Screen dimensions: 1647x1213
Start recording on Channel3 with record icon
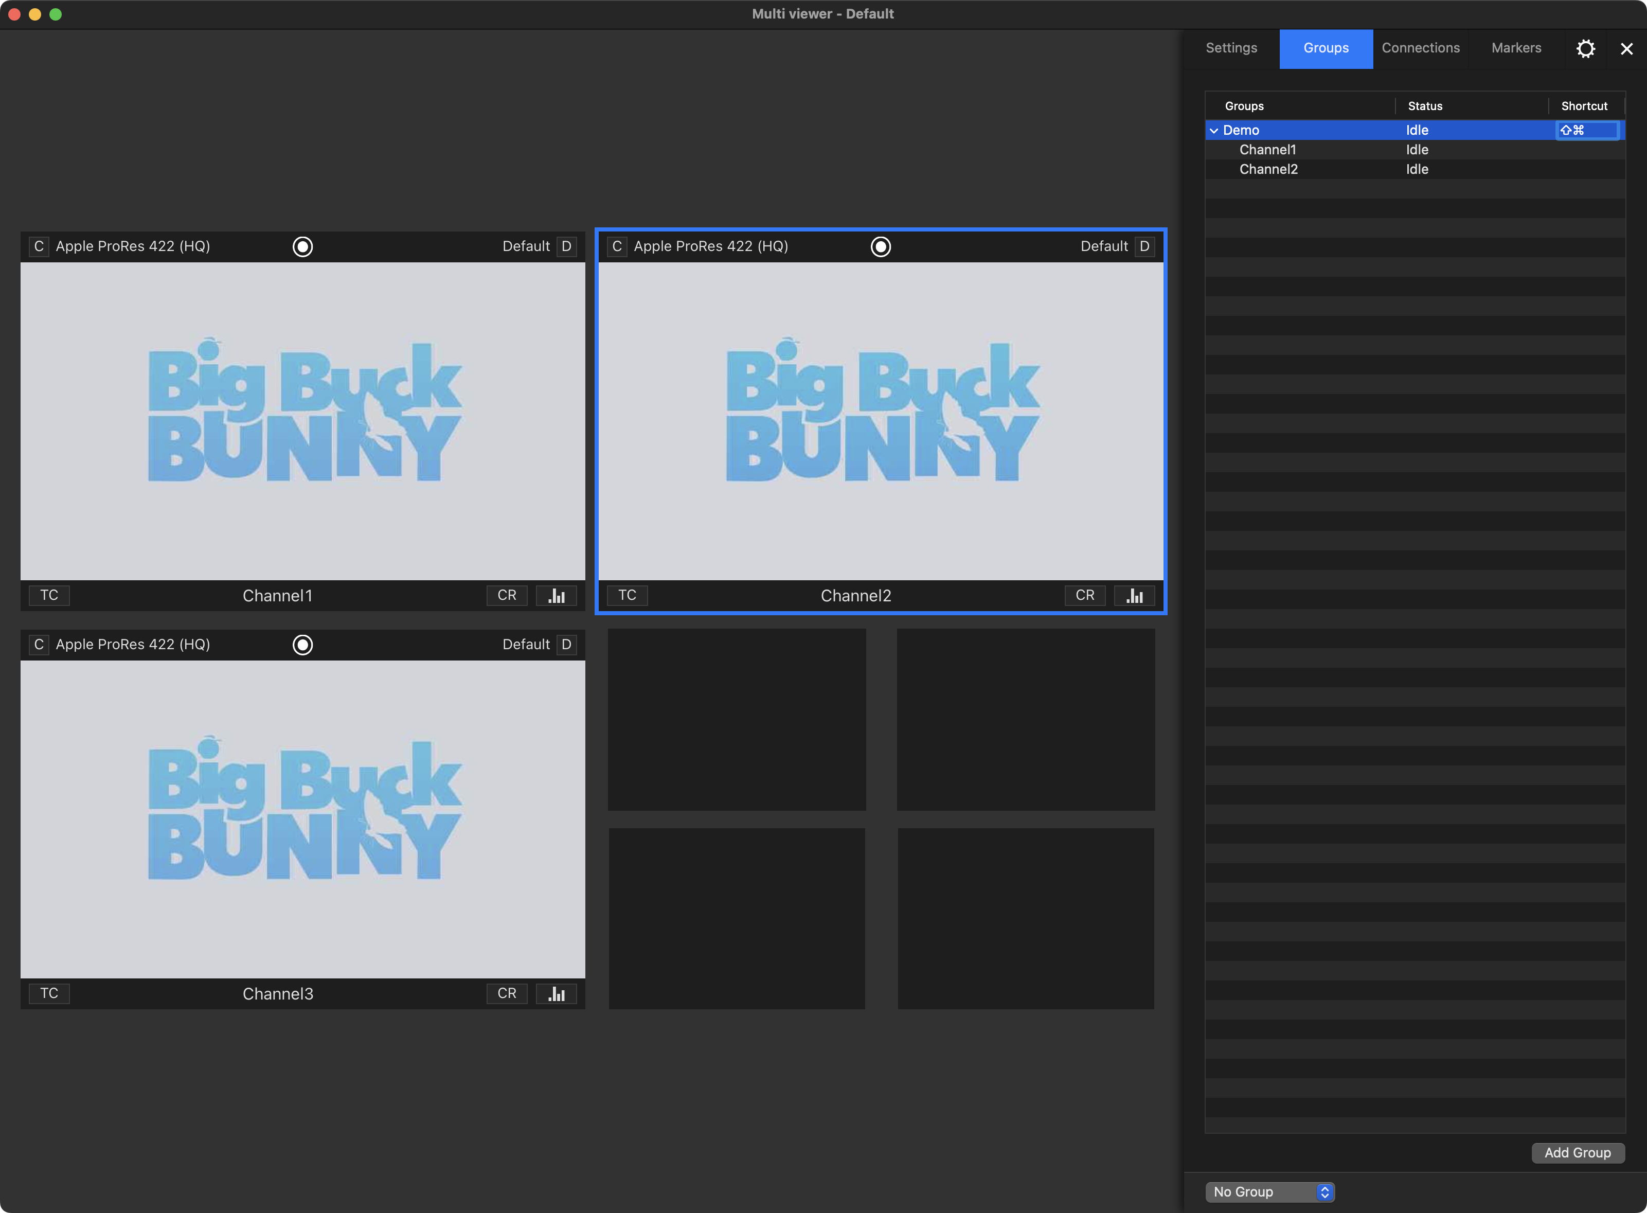[302, 645]
